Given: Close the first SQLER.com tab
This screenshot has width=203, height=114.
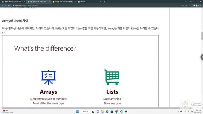Looking at the screenshot, I should point(24,2).
